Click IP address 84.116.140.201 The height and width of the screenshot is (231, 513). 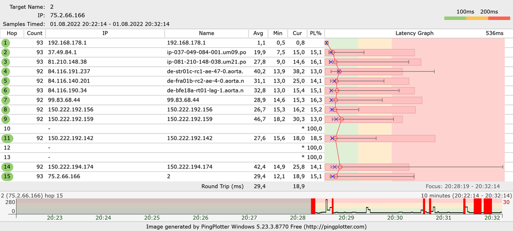coord(69,81)
